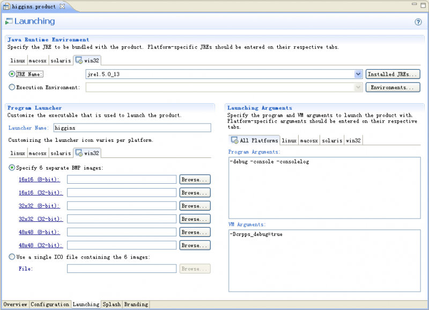This screenshot has height=310, width=429.
Task: Select linux tab in Program Launcher
Action: (x=18, y=153)
